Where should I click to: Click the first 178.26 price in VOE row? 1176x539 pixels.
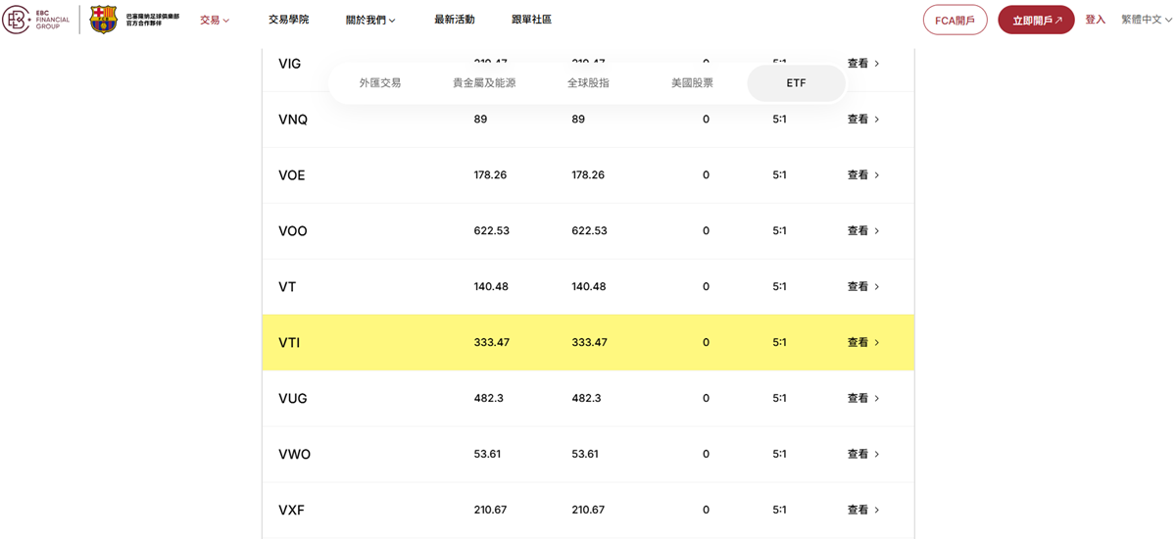click(490, 174)
